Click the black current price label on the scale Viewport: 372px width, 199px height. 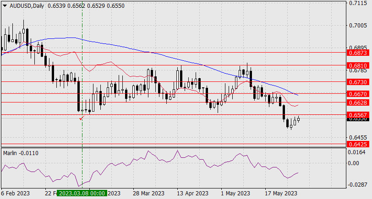358,119
